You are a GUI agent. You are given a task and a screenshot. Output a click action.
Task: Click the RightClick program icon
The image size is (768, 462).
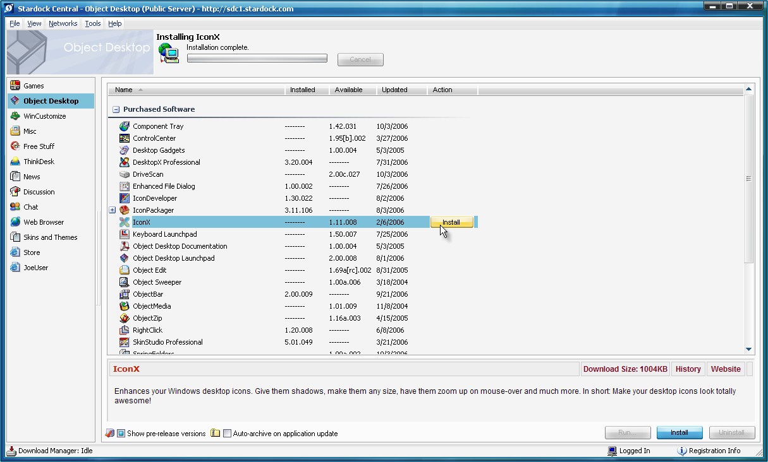125,330
